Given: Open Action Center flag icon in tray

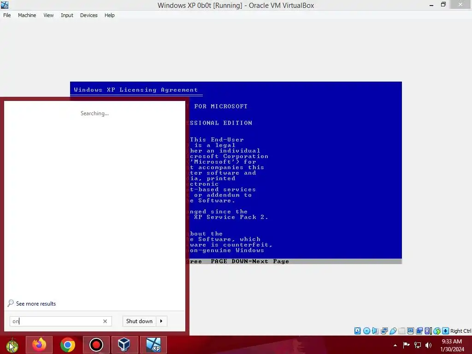Looking at the screenshot, I should [406, 345].
